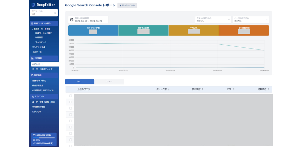Collapse the 新規キーワード調査 tree item
The height and width of the screenshot is (147, 304).
(32, 29)
